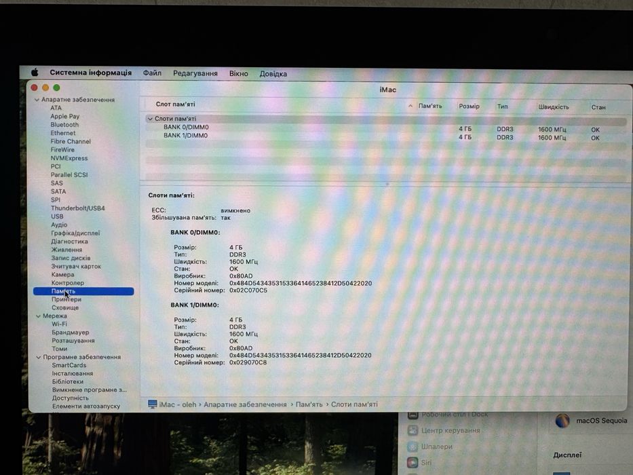Image resolution: width=633 pixels, height=475 pixels.
Task: Sort by Розмір column header
Action: click(469, 107)
